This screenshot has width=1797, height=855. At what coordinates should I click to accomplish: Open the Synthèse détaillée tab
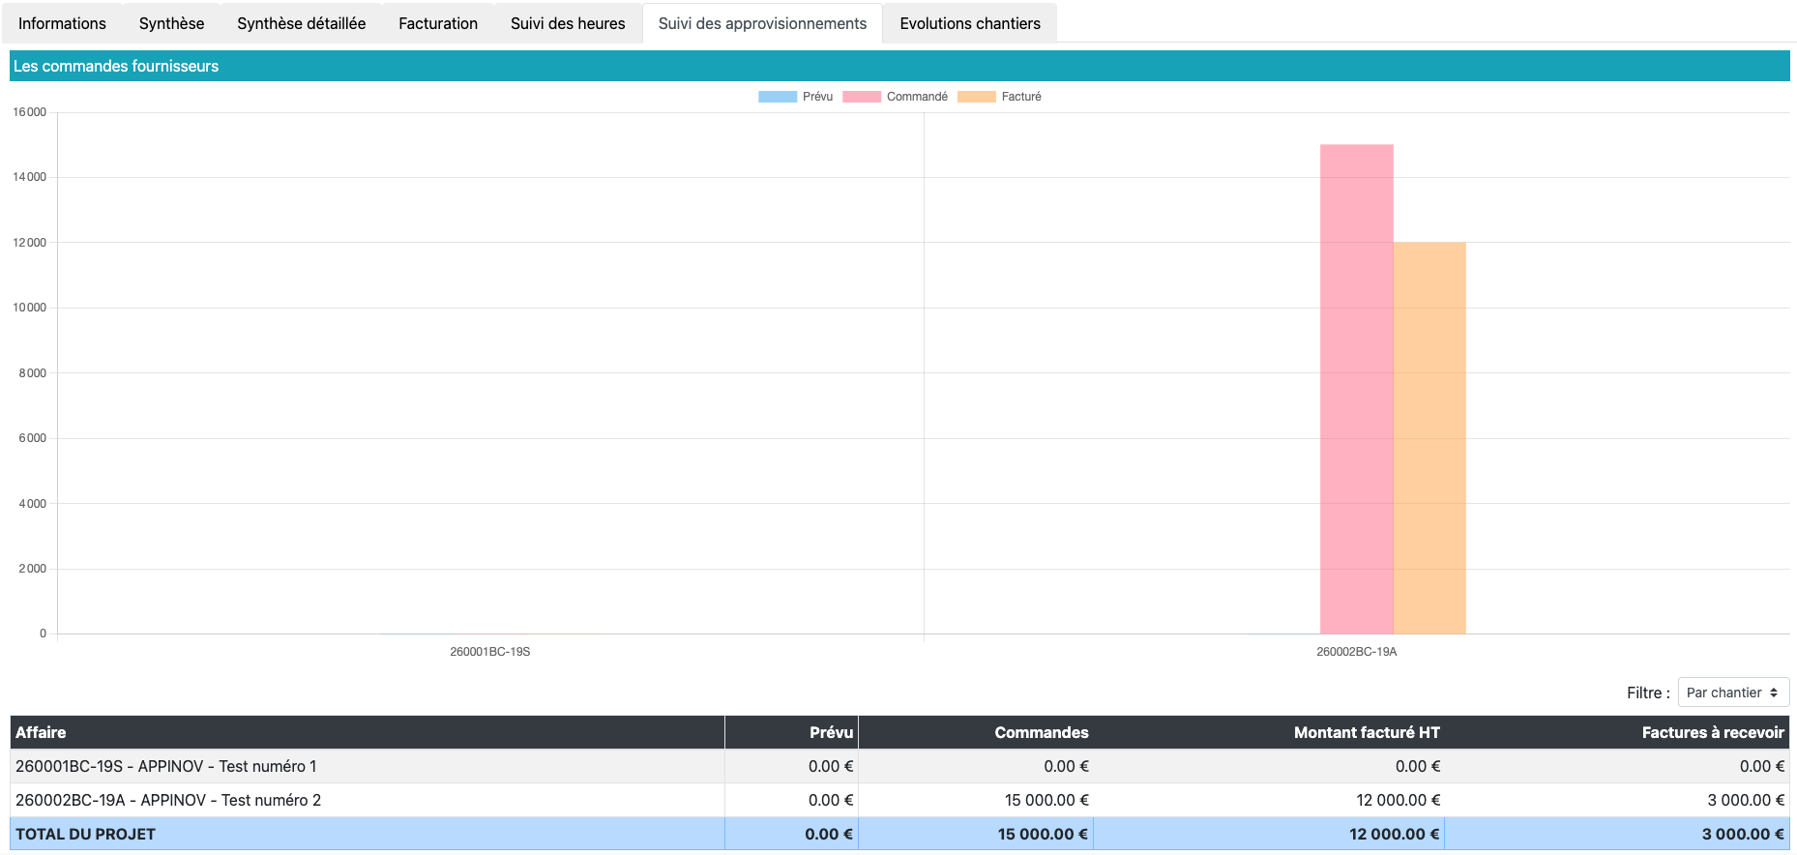click(301, 23)
